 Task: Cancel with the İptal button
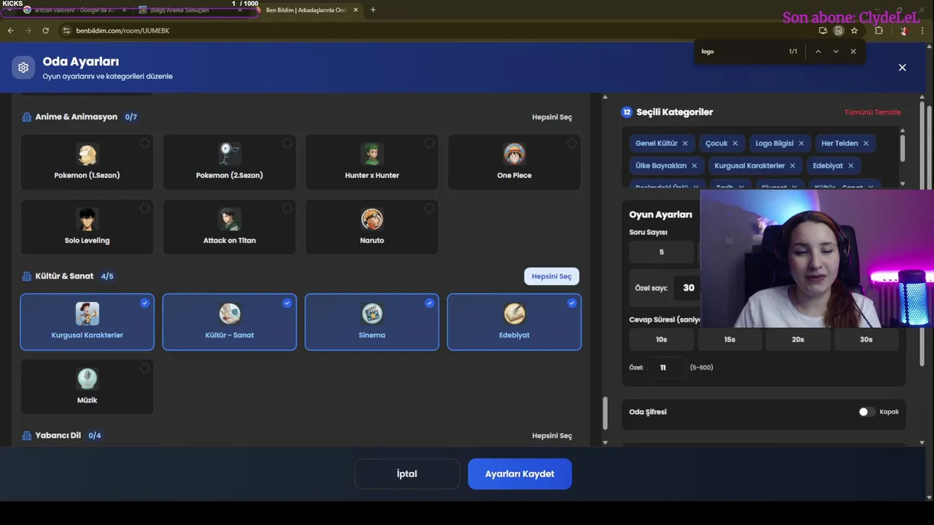coord(407,474)
